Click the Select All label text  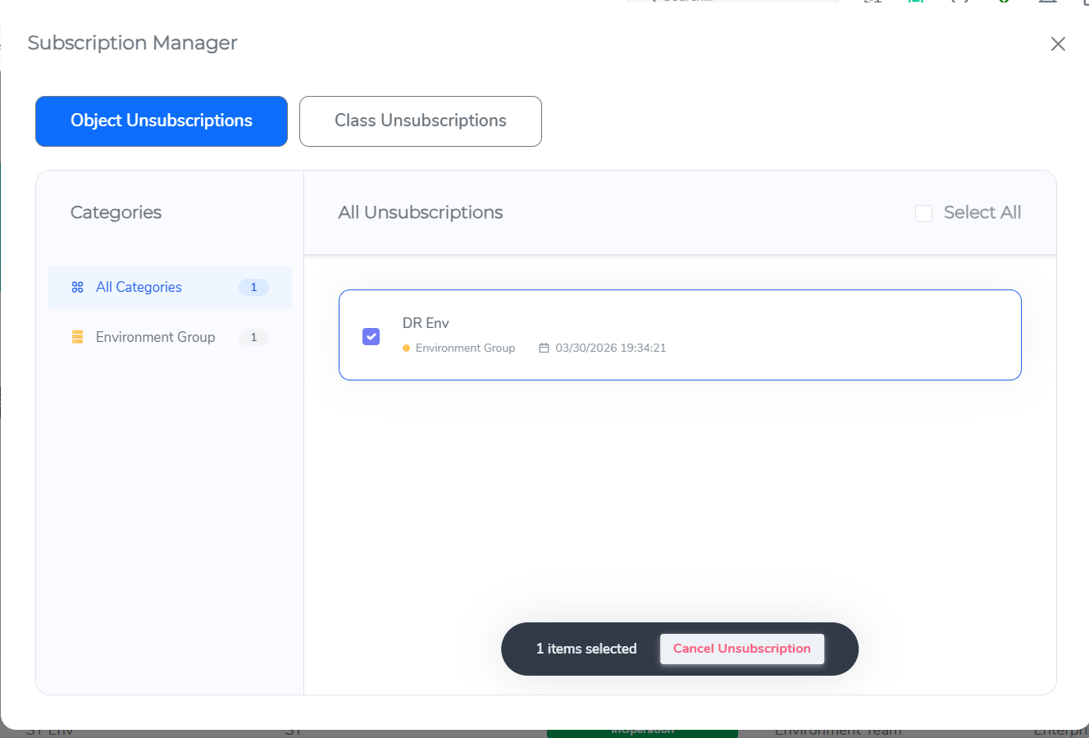pyautogui.click(x=982, y=212)
